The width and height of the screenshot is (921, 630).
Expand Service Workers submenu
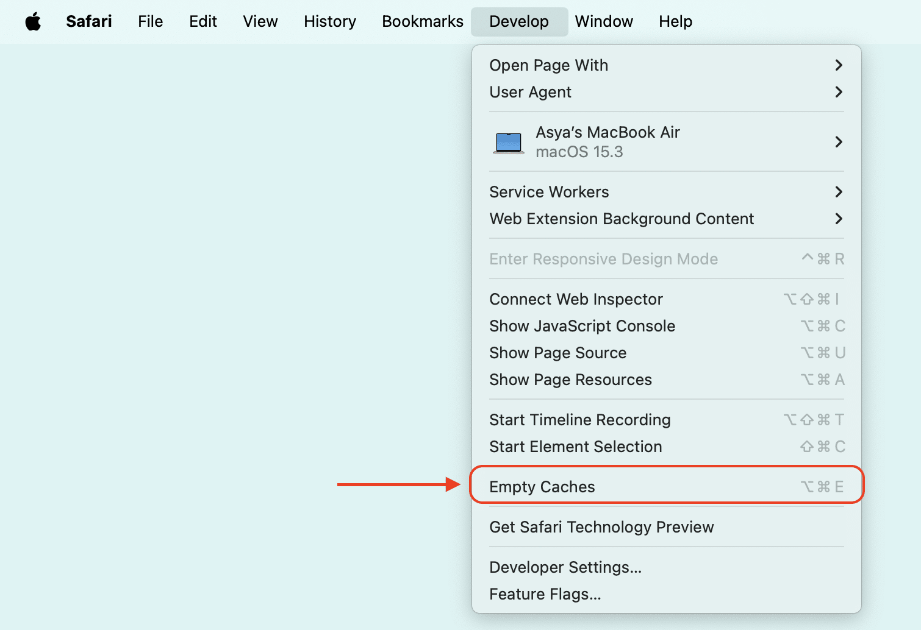pos(667,192)
